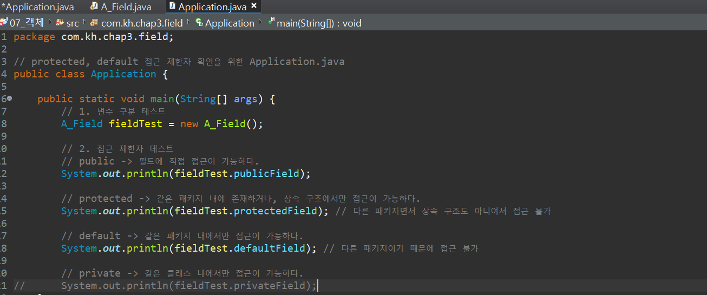Click the Application class icon in breadcrumb
Viewport: 707px width, 295px height.
(x=199, y=22)
